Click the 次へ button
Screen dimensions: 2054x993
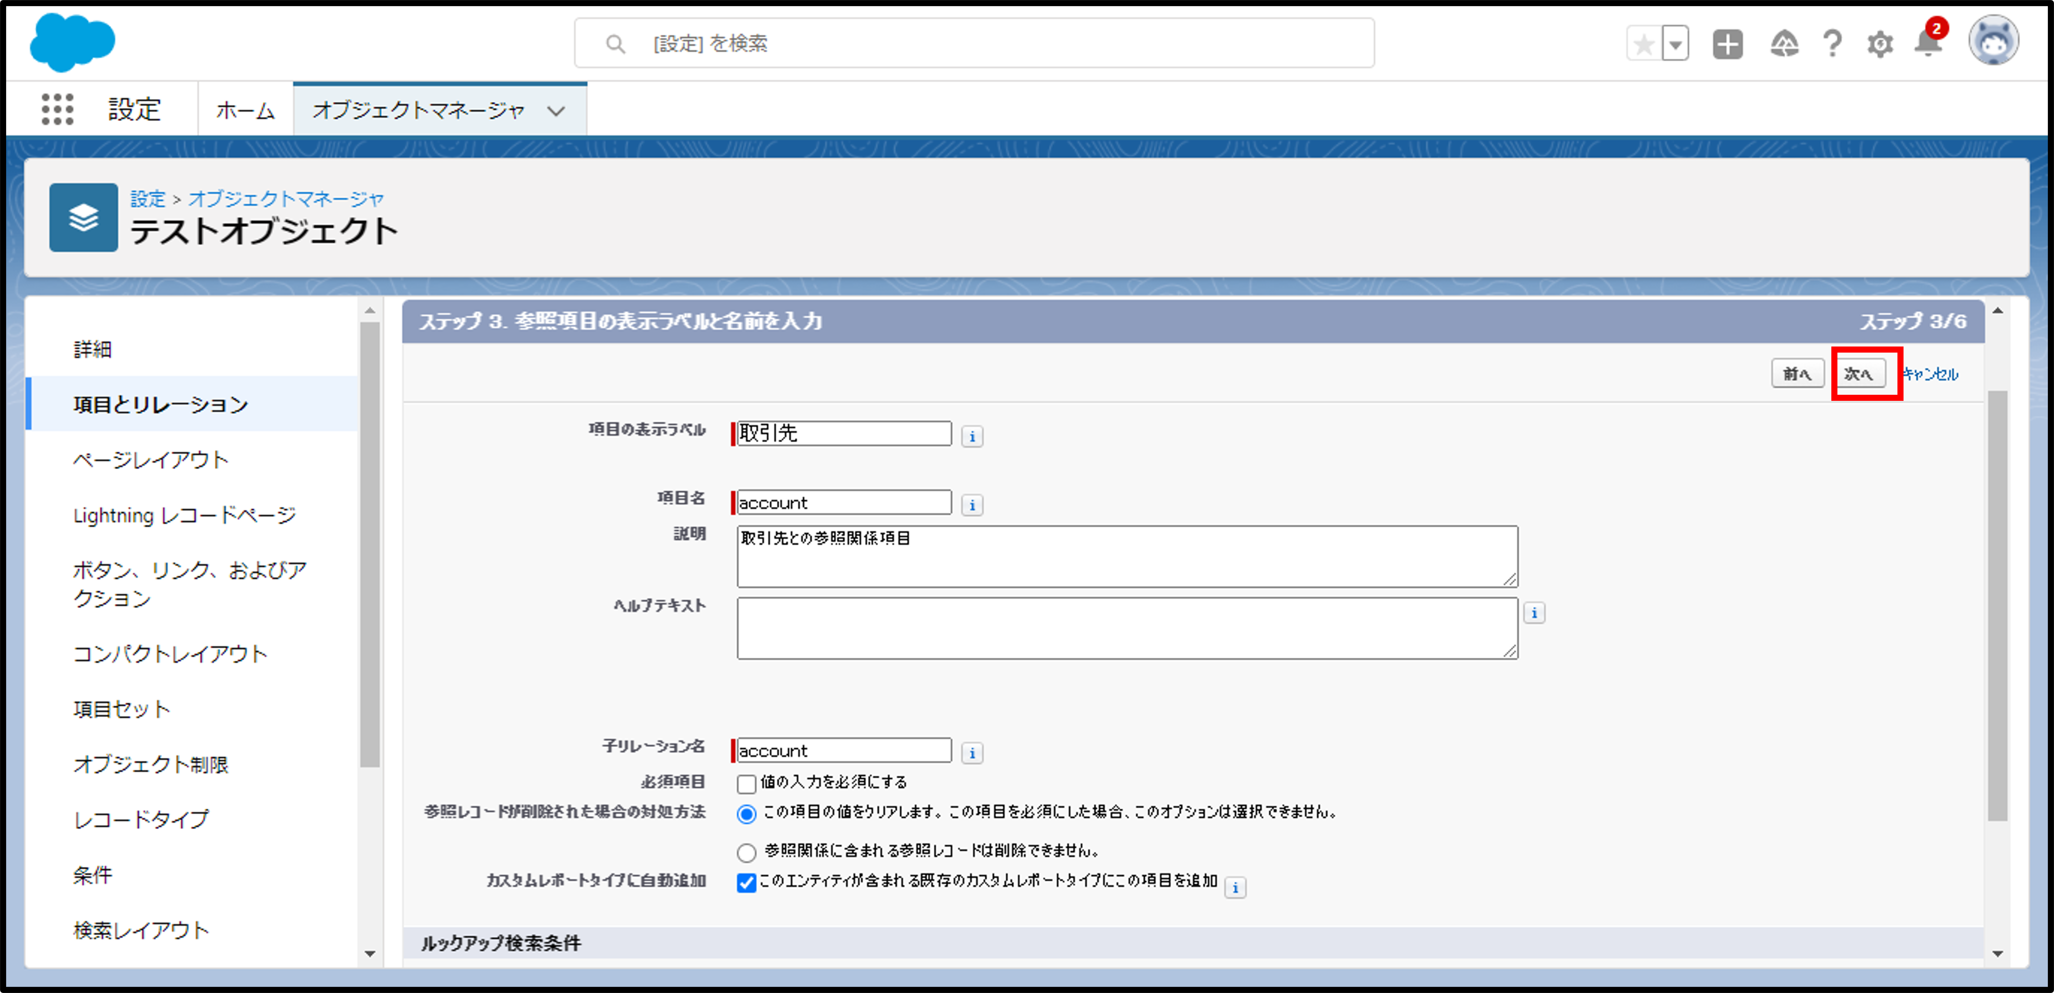point(1860,373)
